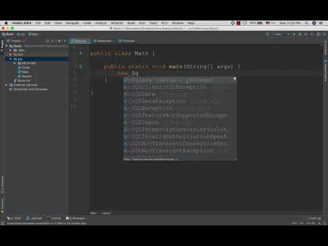This screenshot has width=328, height=246.
Task: Open the Code menu
Action: (87, 23)
